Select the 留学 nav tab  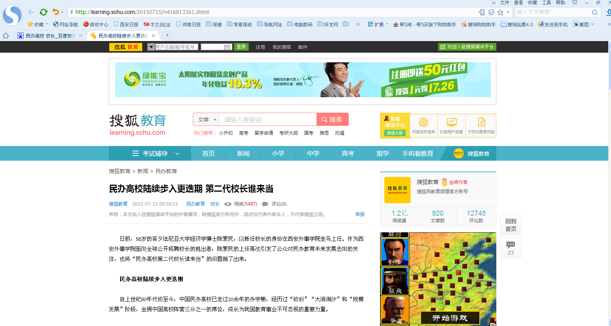pos(382,153)
